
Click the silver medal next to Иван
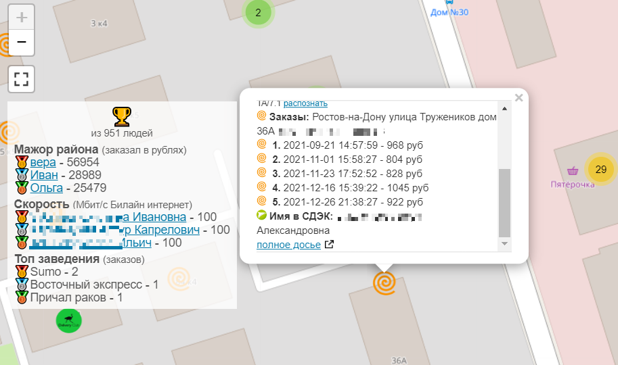pos(22,175)
